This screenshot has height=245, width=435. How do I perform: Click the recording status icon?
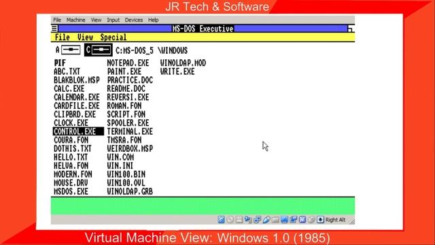click(293, 220)
